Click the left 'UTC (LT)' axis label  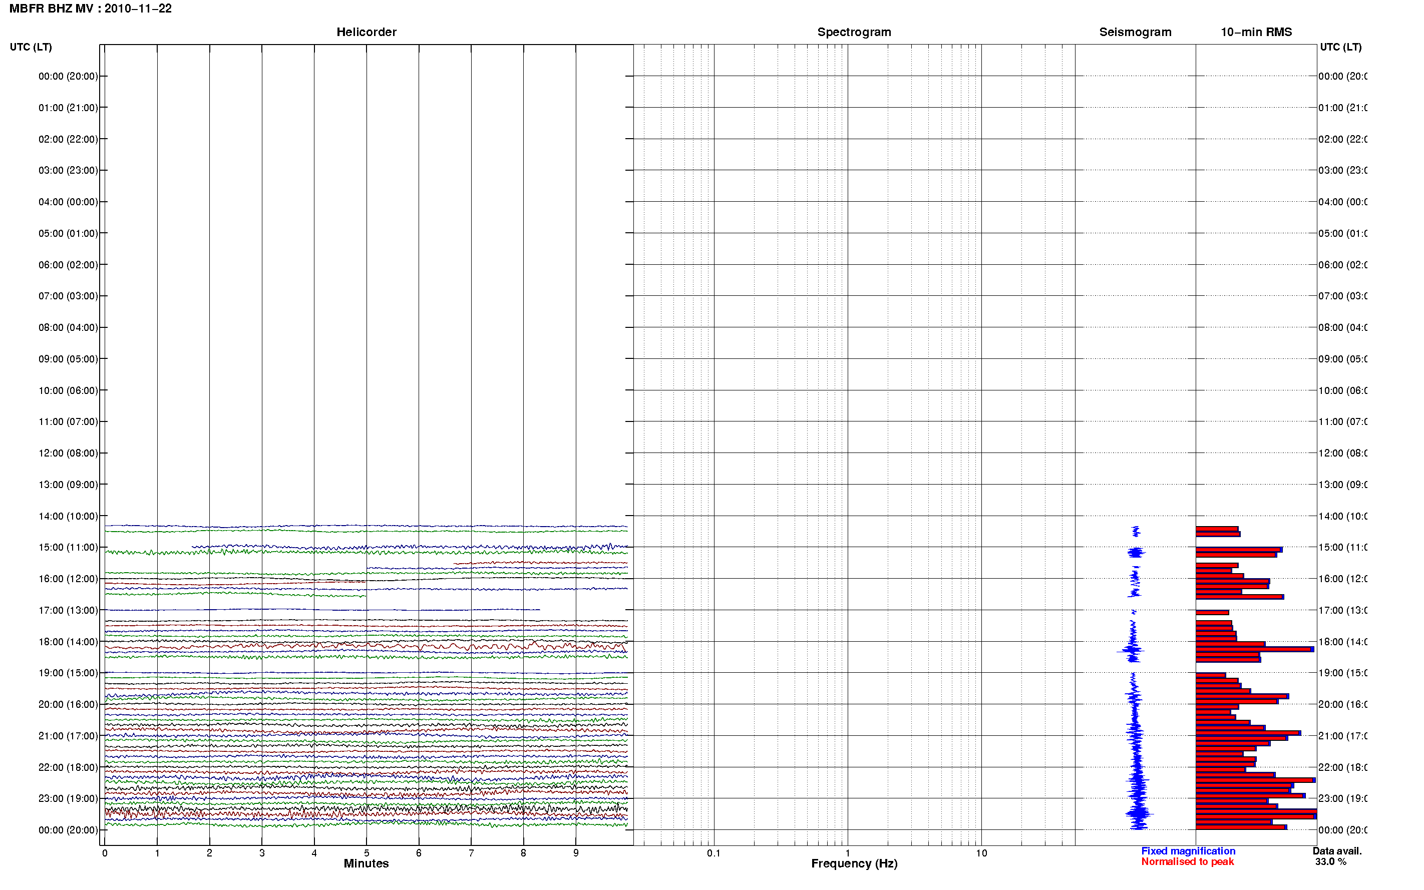click(x=31, y=47)
